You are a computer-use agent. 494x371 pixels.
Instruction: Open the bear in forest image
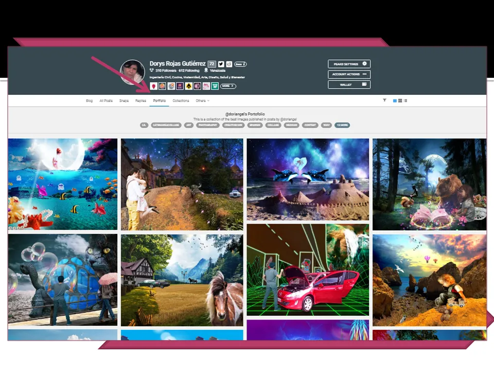430,184
